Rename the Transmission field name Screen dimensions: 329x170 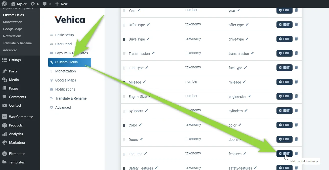(153, 53)
